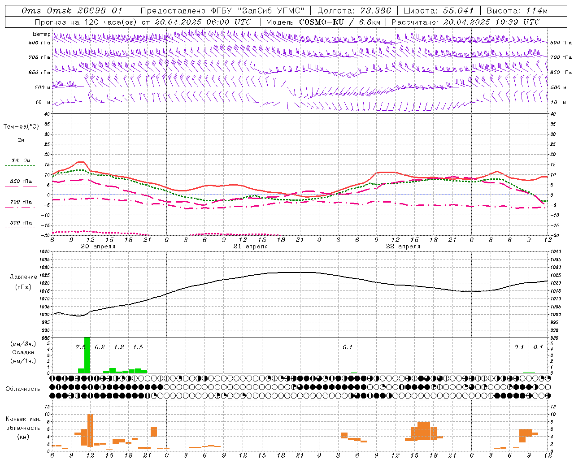574x459 pixels.
Task: Select Рассчитано: 20.04.2025 10:39 UTC timestamp
Action: click(x=465, y=22)
